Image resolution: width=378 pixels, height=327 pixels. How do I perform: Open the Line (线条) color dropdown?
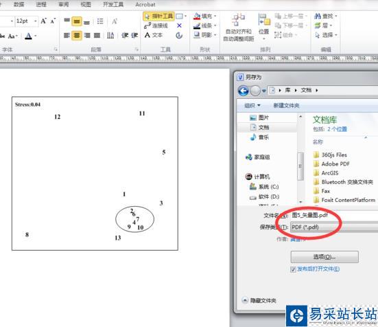click(x=204, y=25)
